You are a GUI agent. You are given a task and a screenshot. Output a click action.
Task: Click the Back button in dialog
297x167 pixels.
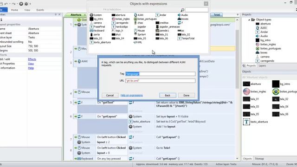[168, 95]
